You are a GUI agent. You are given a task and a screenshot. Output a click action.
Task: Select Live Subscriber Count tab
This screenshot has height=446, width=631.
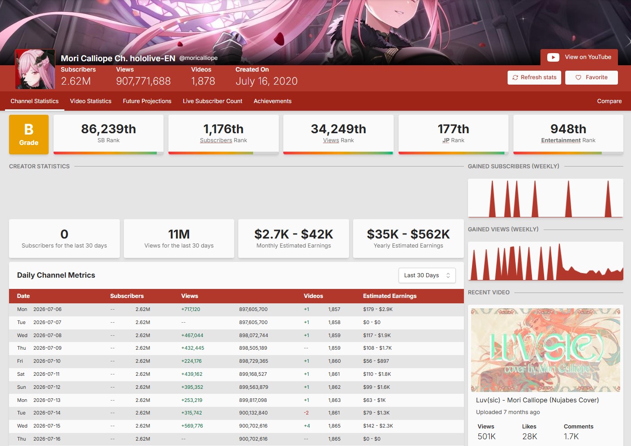click(213, 101)
